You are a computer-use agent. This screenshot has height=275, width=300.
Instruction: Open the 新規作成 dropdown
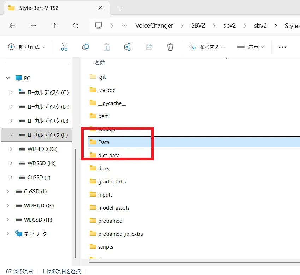point(27,47)
